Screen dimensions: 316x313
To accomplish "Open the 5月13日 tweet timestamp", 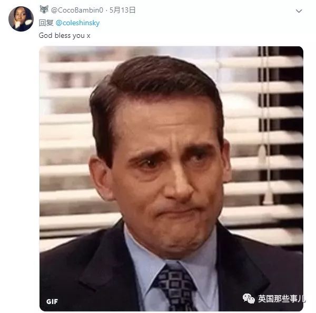I will (122, 10).
